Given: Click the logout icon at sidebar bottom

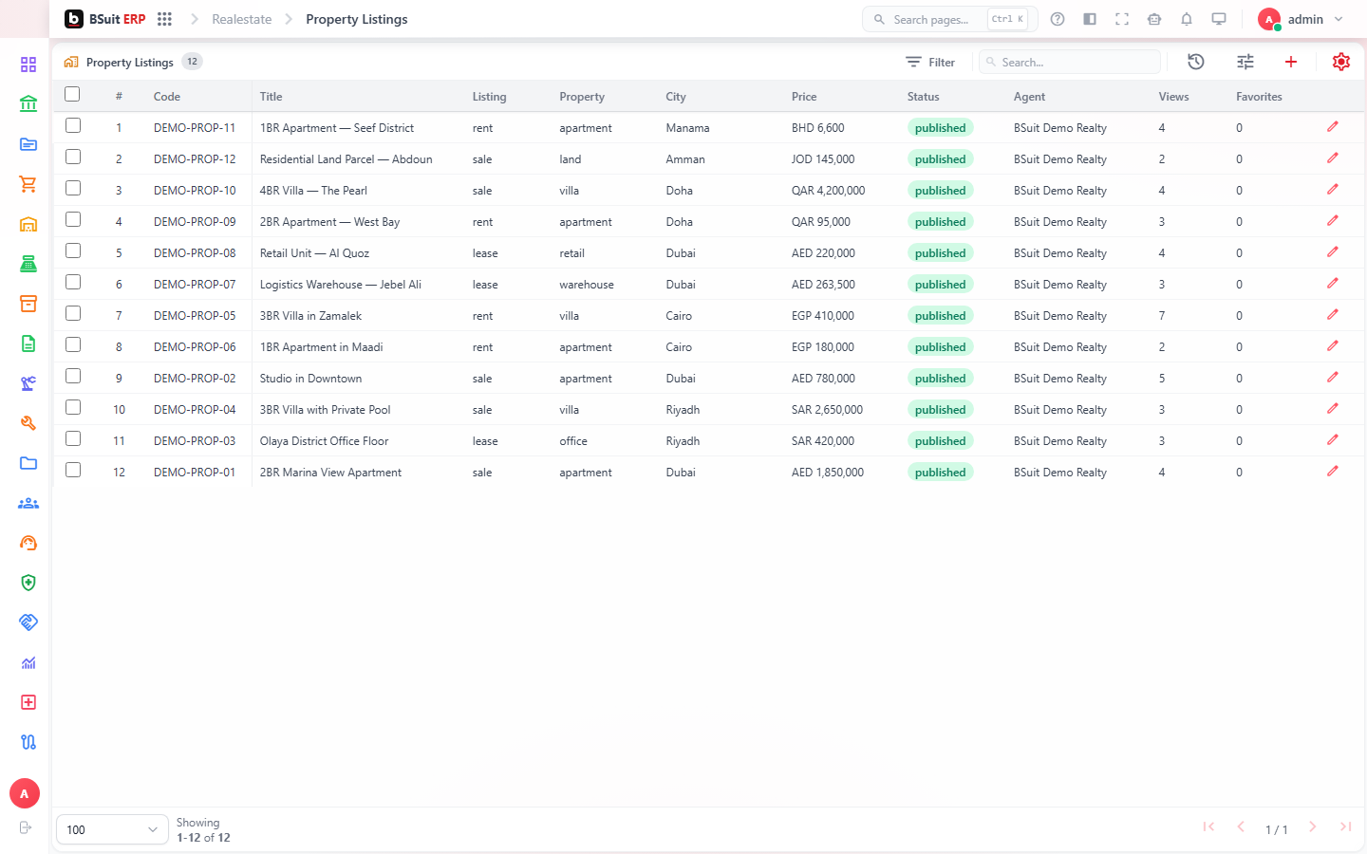Looking at the screenshot, I should [26, 827].
